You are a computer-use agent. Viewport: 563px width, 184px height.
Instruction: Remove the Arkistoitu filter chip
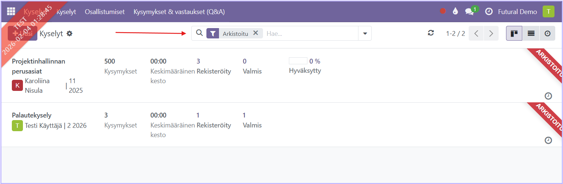(x=255, y=33)
